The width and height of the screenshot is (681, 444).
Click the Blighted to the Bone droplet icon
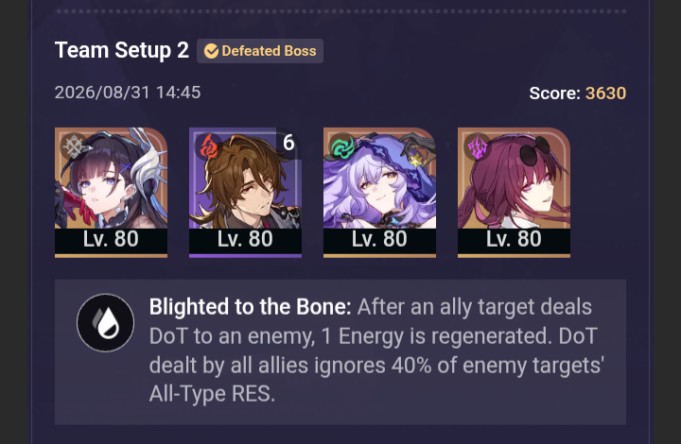[x=106, y=322]
